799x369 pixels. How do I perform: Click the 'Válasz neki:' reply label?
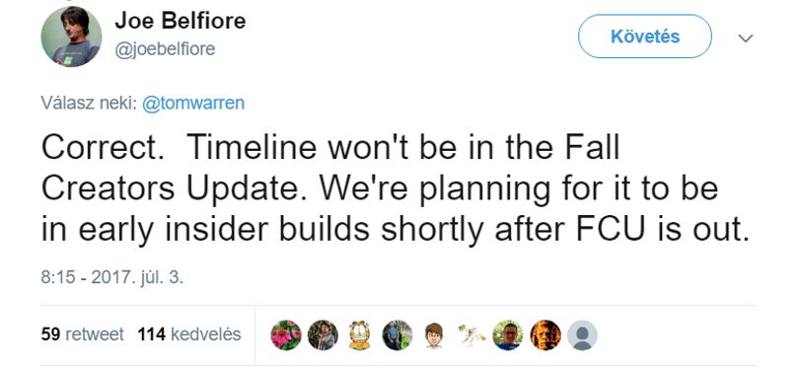(x=88, y=103)
